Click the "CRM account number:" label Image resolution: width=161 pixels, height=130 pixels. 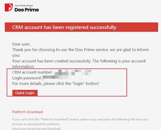click(32, 72)
